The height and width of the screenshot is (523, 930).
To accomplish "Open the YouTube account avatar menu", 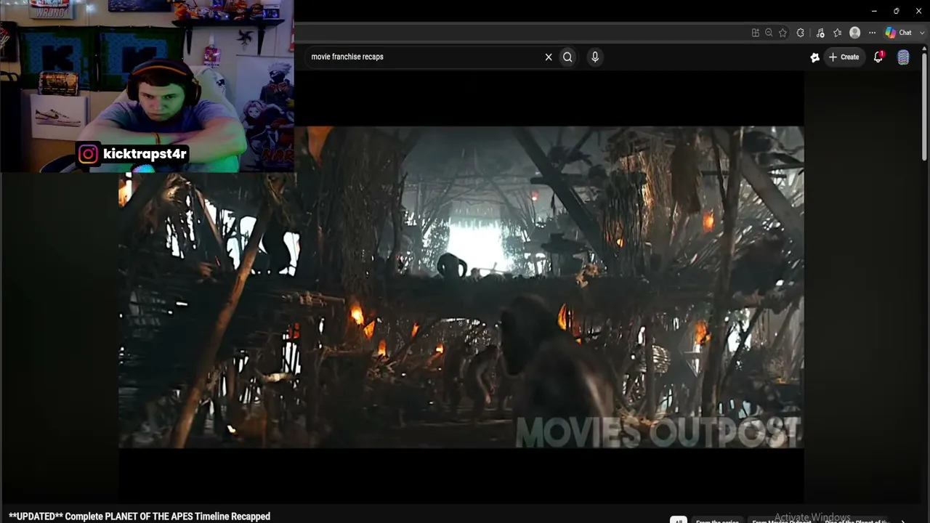I will (903, 57).
